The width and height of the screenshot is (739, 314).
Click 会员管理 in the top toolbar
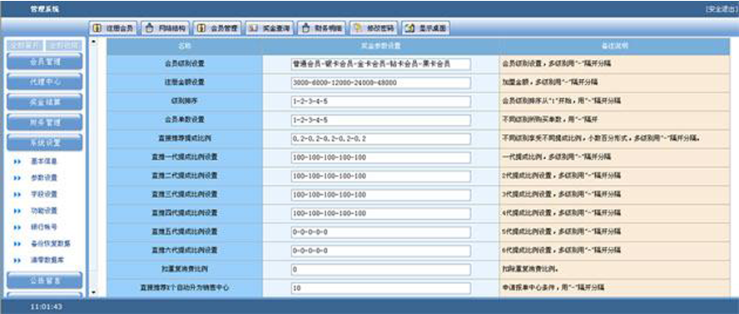[x=218, y=28]
